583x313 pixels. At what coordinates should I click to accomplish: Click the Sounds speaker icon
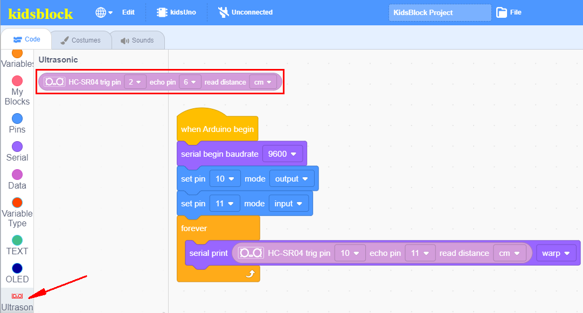[125, 40]
